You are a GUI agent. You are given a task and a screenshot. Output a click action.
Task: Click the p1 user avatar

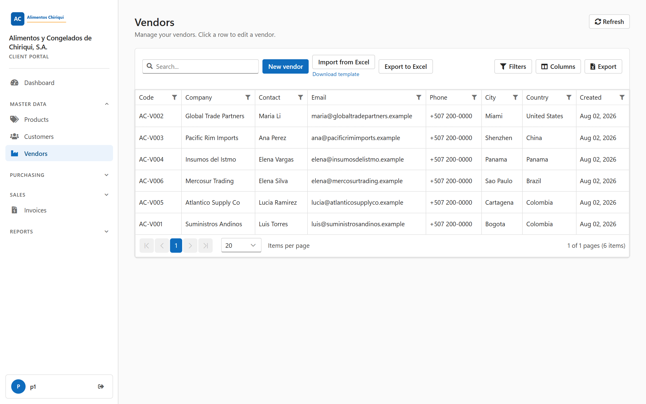(x=18, y=386)
